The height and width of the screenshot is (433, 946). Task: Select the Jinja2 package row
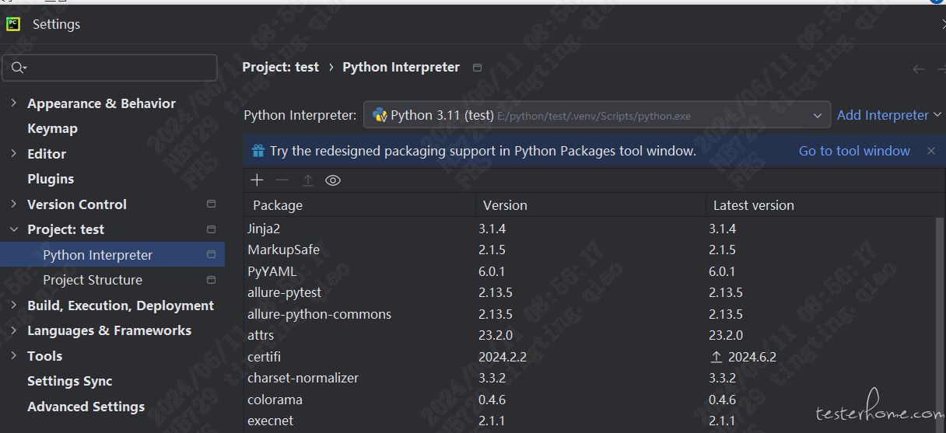coord(589,229)
